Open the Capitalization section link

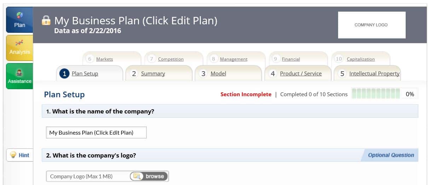[x=360, y=59]
